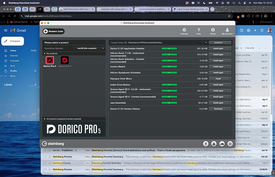Open the target folder path dropdown arrow
This screenshot has height=177, width=275.
pos(206,43)
